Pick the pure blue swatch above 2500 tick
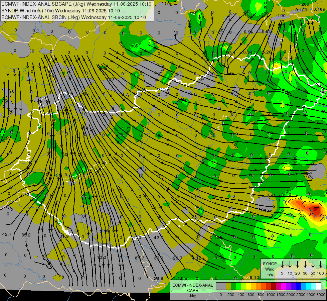Image resolution: width=327 pixels, height=301 pixels. (299, 286)
